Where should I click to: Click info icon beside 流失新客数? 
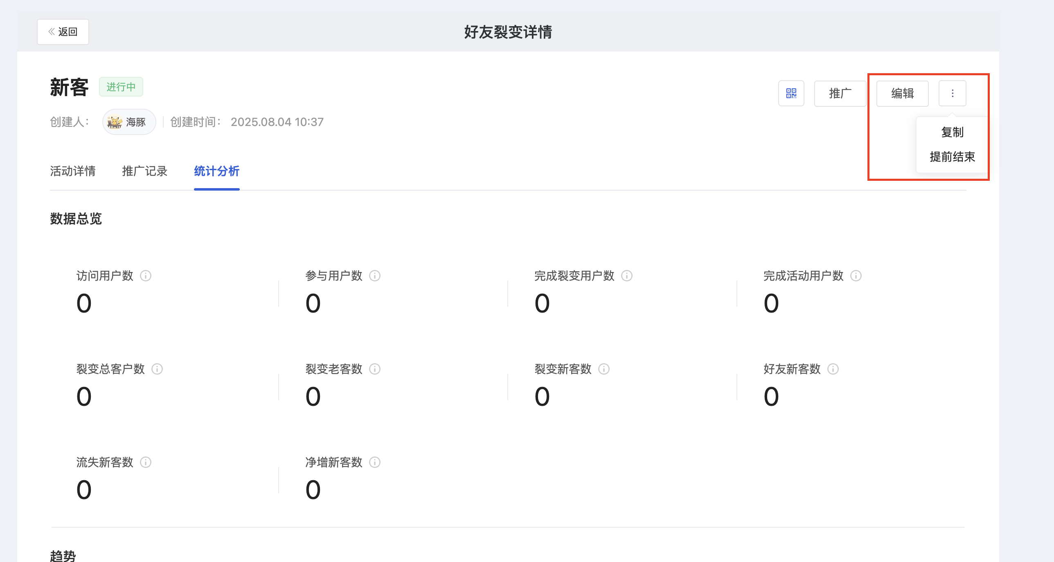tap(146, 462)
